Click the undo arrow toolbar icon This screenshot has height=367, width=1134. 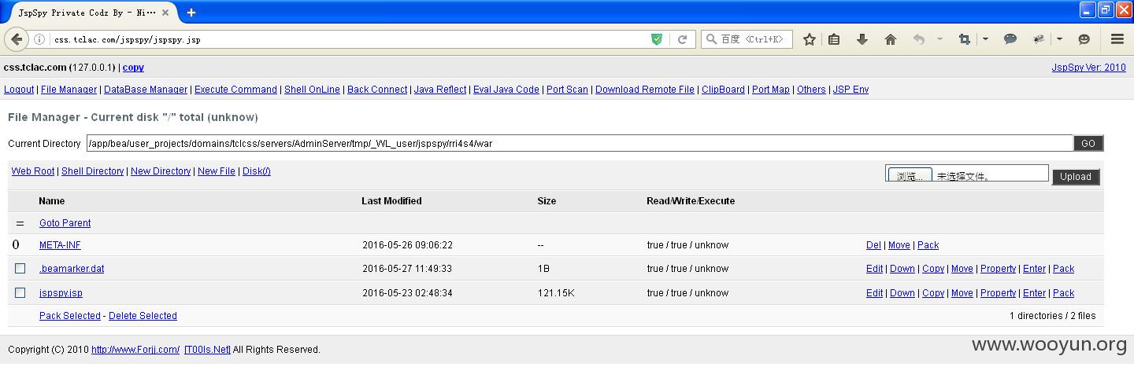[919, 39]
